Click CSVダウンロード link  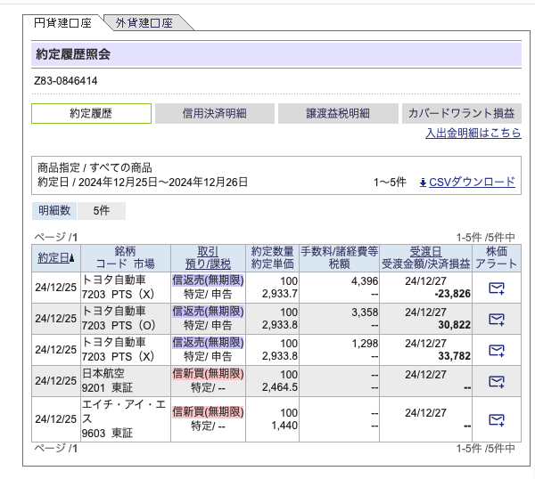tap(472, 183)
